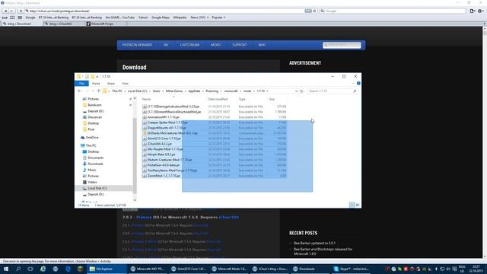Image resolution: width=487 pixels, height=274 pixels.
Task: Open the File tab in File Explorer
Action: 81,83
